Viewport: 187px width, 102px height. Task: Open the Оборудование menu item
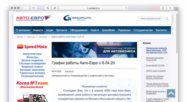(x=79, y=30)
